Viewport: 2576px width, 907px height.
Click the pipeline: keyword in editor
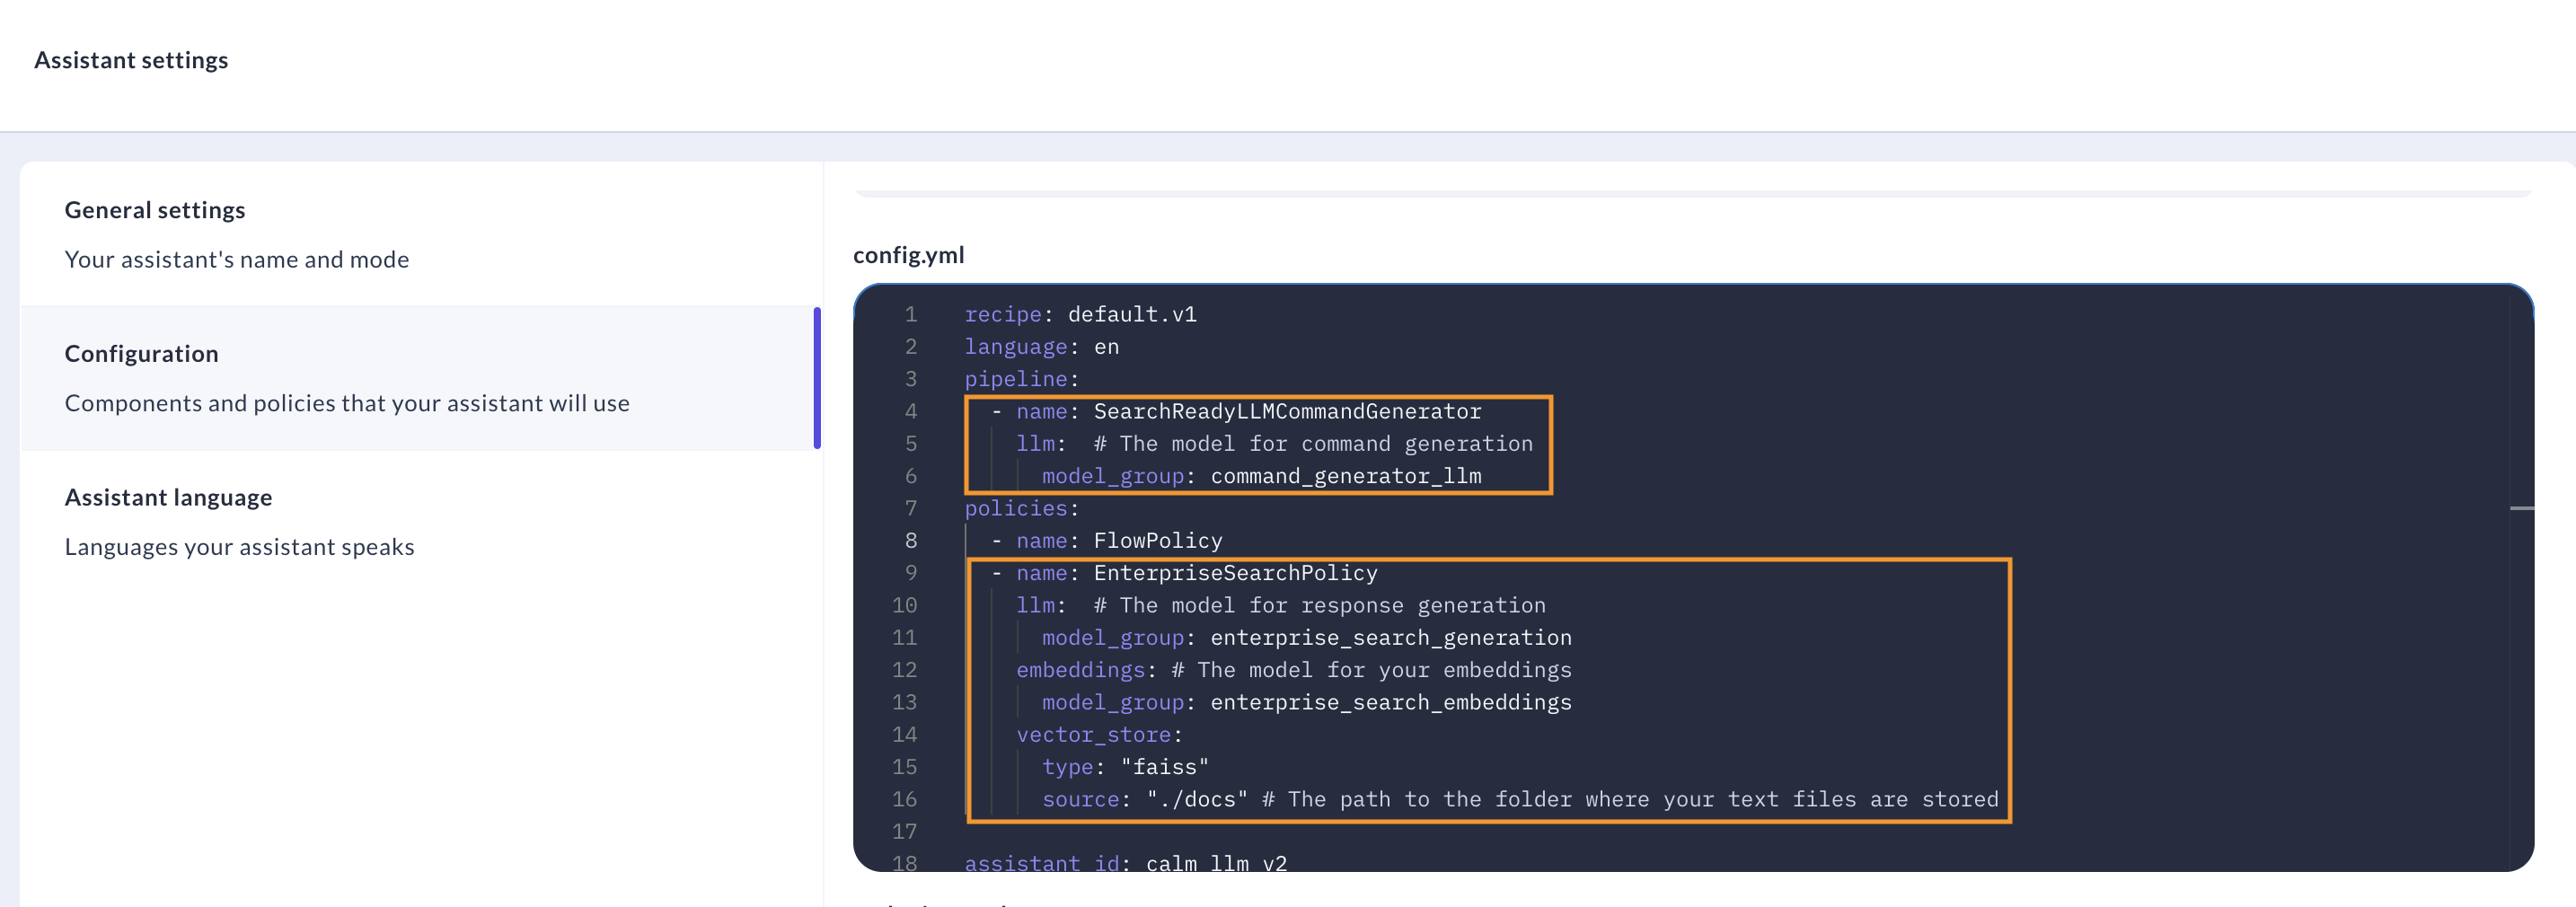point(1015,378)
